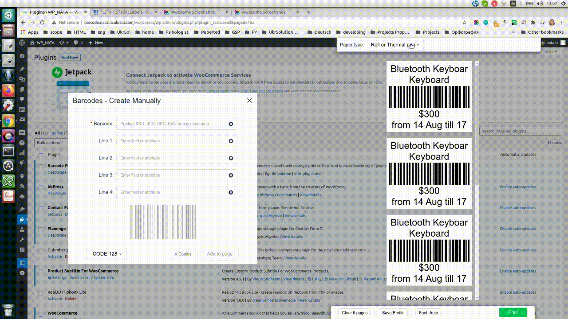Viewport: 568px width, 319px height.
Task: Click the WordPress logo in admin bar
Action: (22, 43)
